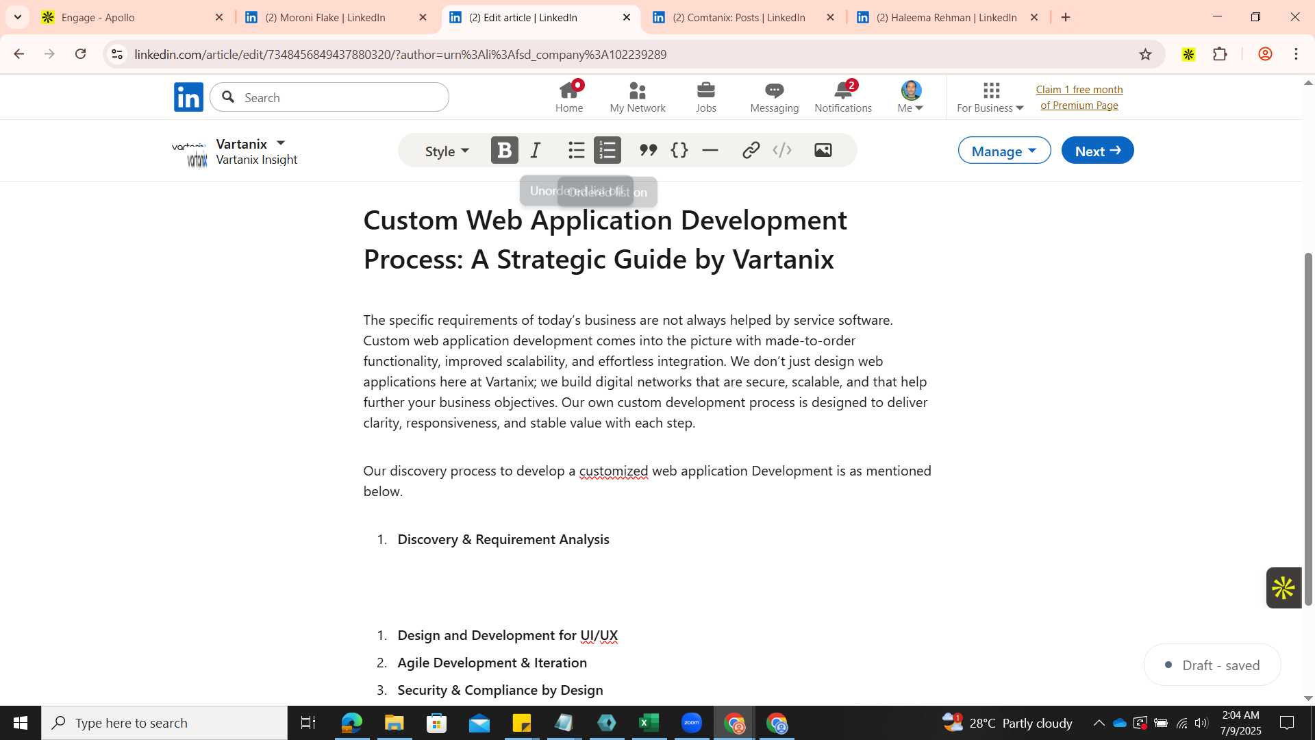This screenshot has width=1315, height=740.
Task: Go to LinkedIn Home
Action: pos(569,97)
